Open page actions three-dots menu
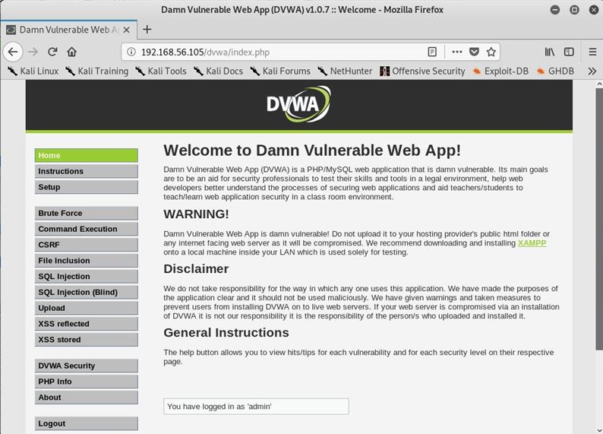Screen dimensions: 603x434 457,52
